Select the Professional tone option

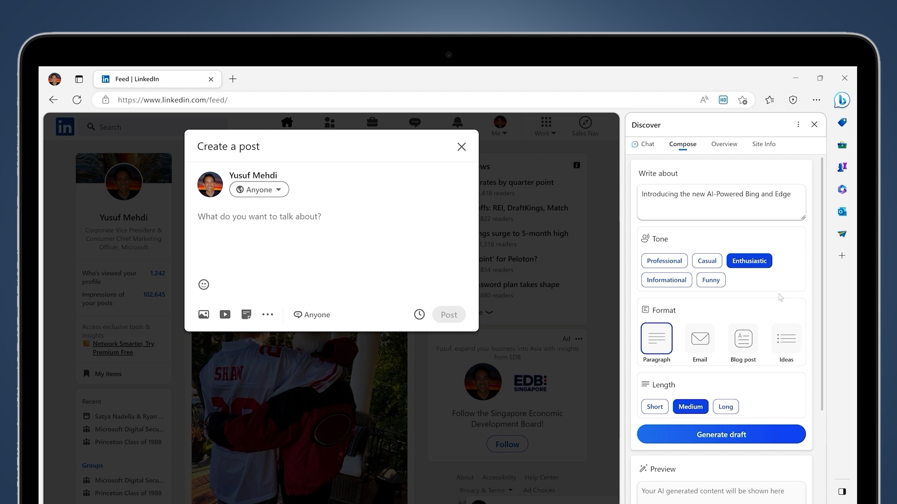tap(664, 260)
